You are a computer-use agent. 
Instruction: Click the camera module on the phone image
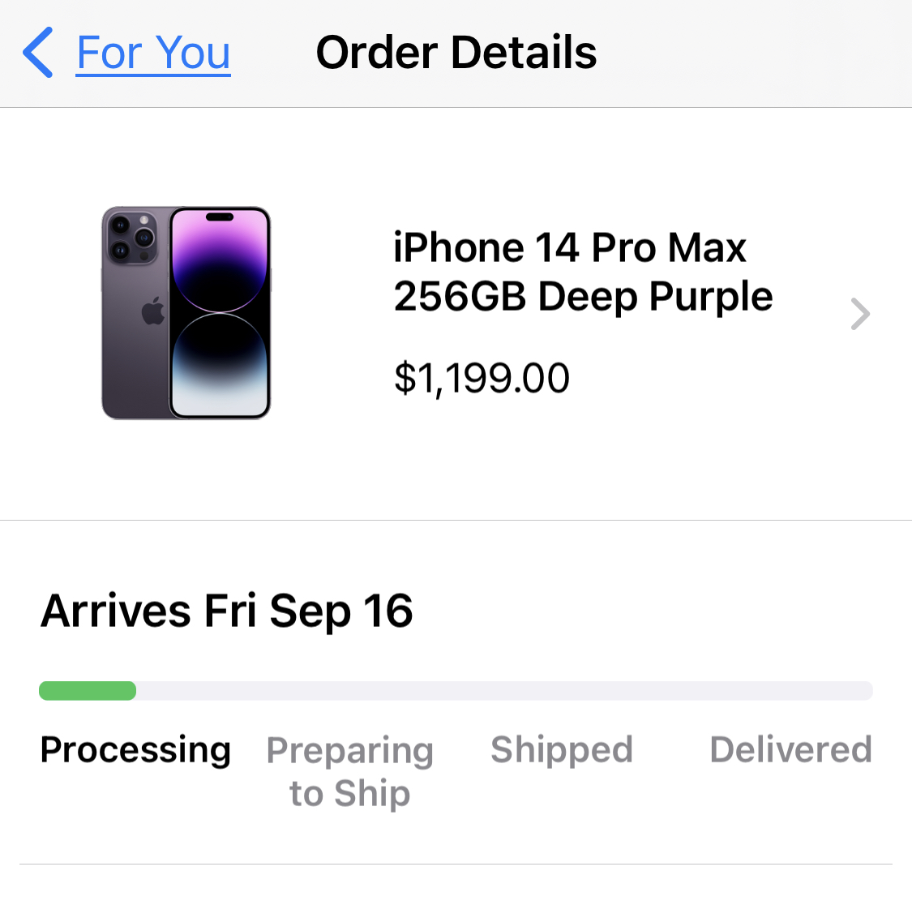[x=131, y=237]
